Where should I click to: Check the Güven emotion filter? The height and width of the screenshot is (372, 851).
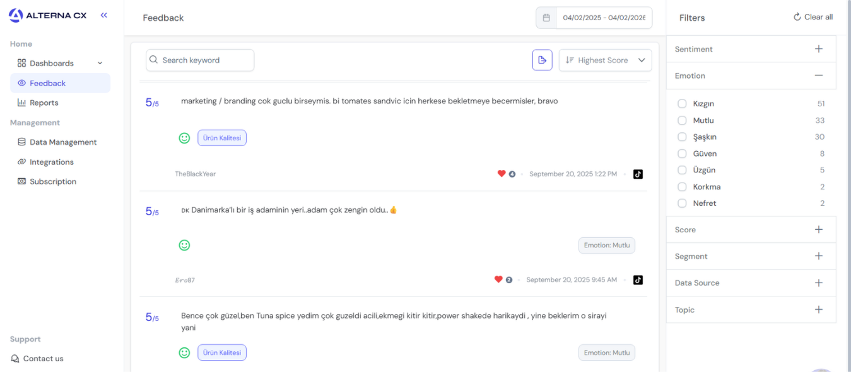[682, 154]
